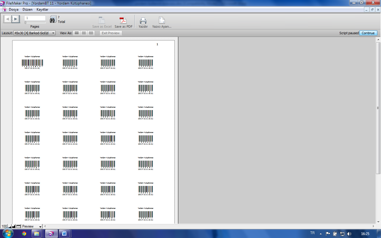Click the network tray icon

(x=342, y=234)
